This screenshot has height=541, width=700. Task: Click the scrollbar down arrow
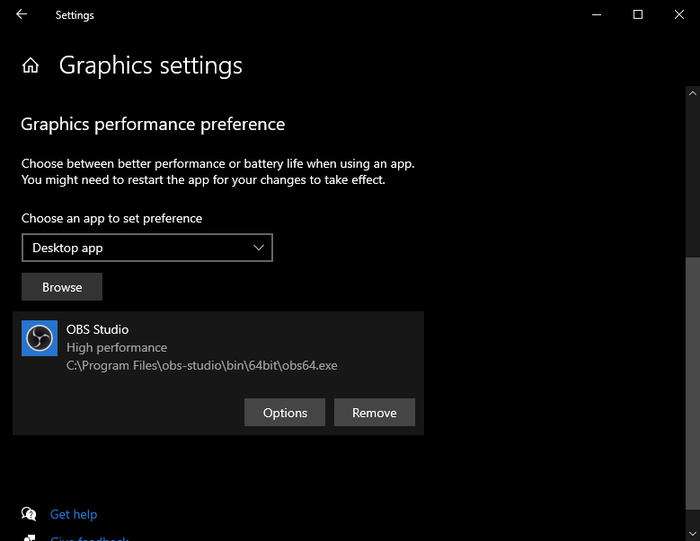[693, 534]
